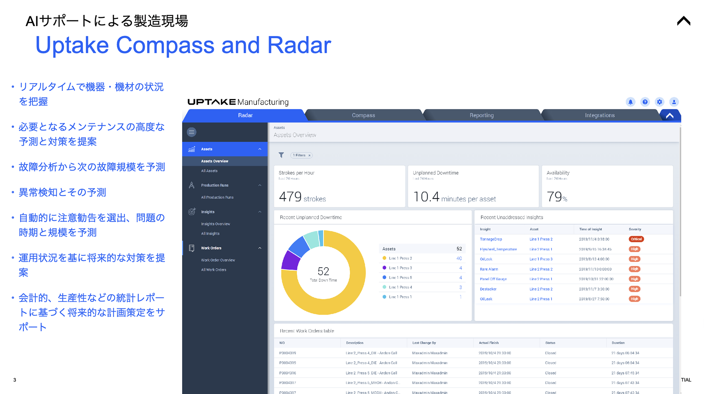Click the Assets breadcrumb above Assets Overview
The width and height of the screenshot is (704, 394).
[279, 128]
